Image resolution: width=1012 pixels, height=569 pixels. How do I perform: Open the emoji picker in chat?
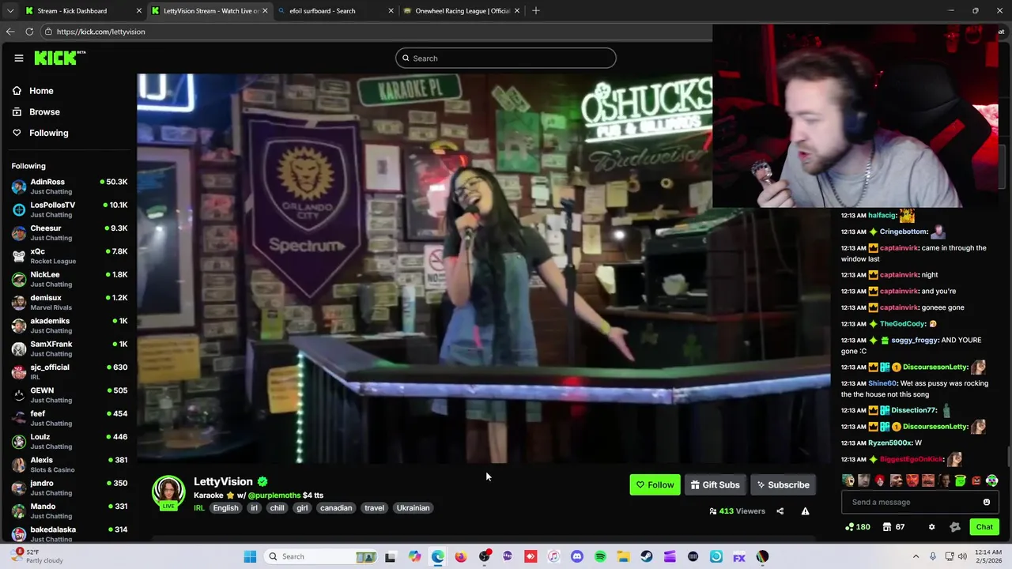(986, 502)
